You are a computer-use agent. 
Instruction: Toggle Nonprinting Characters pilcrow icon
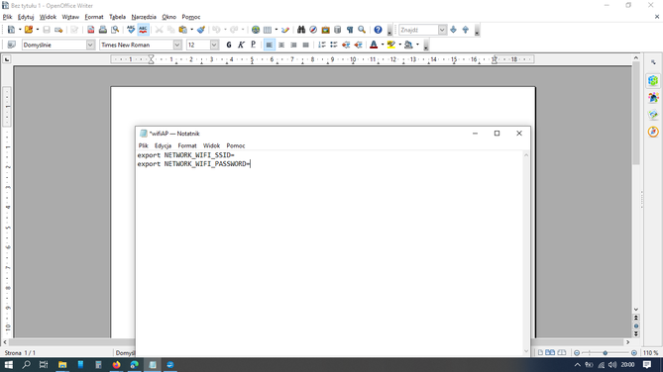coord(350,30)
